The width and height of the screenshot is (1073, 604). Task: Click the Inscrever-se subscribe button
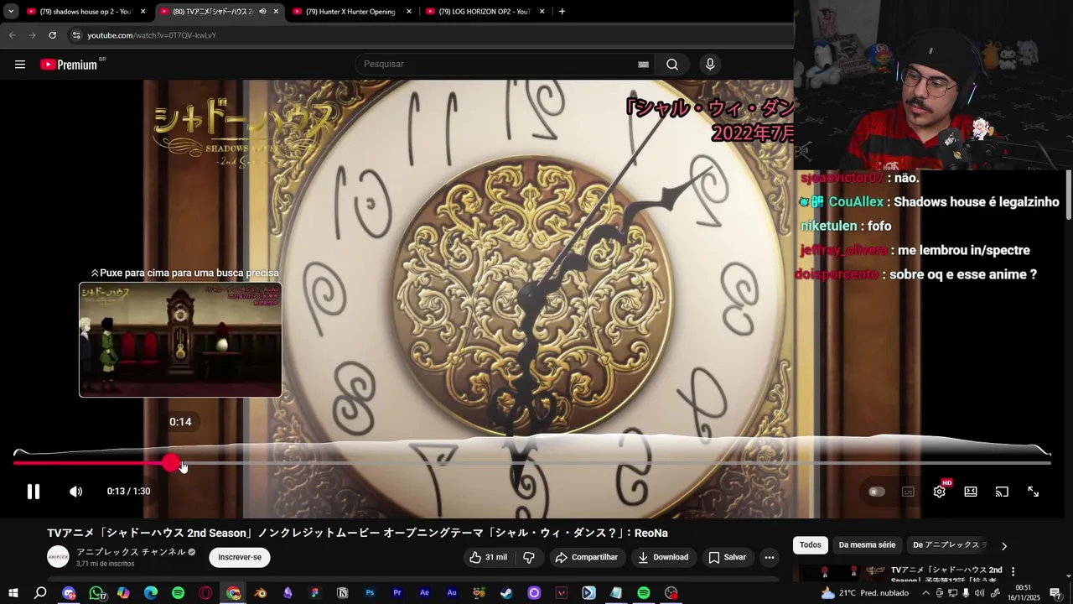point(240,557)
